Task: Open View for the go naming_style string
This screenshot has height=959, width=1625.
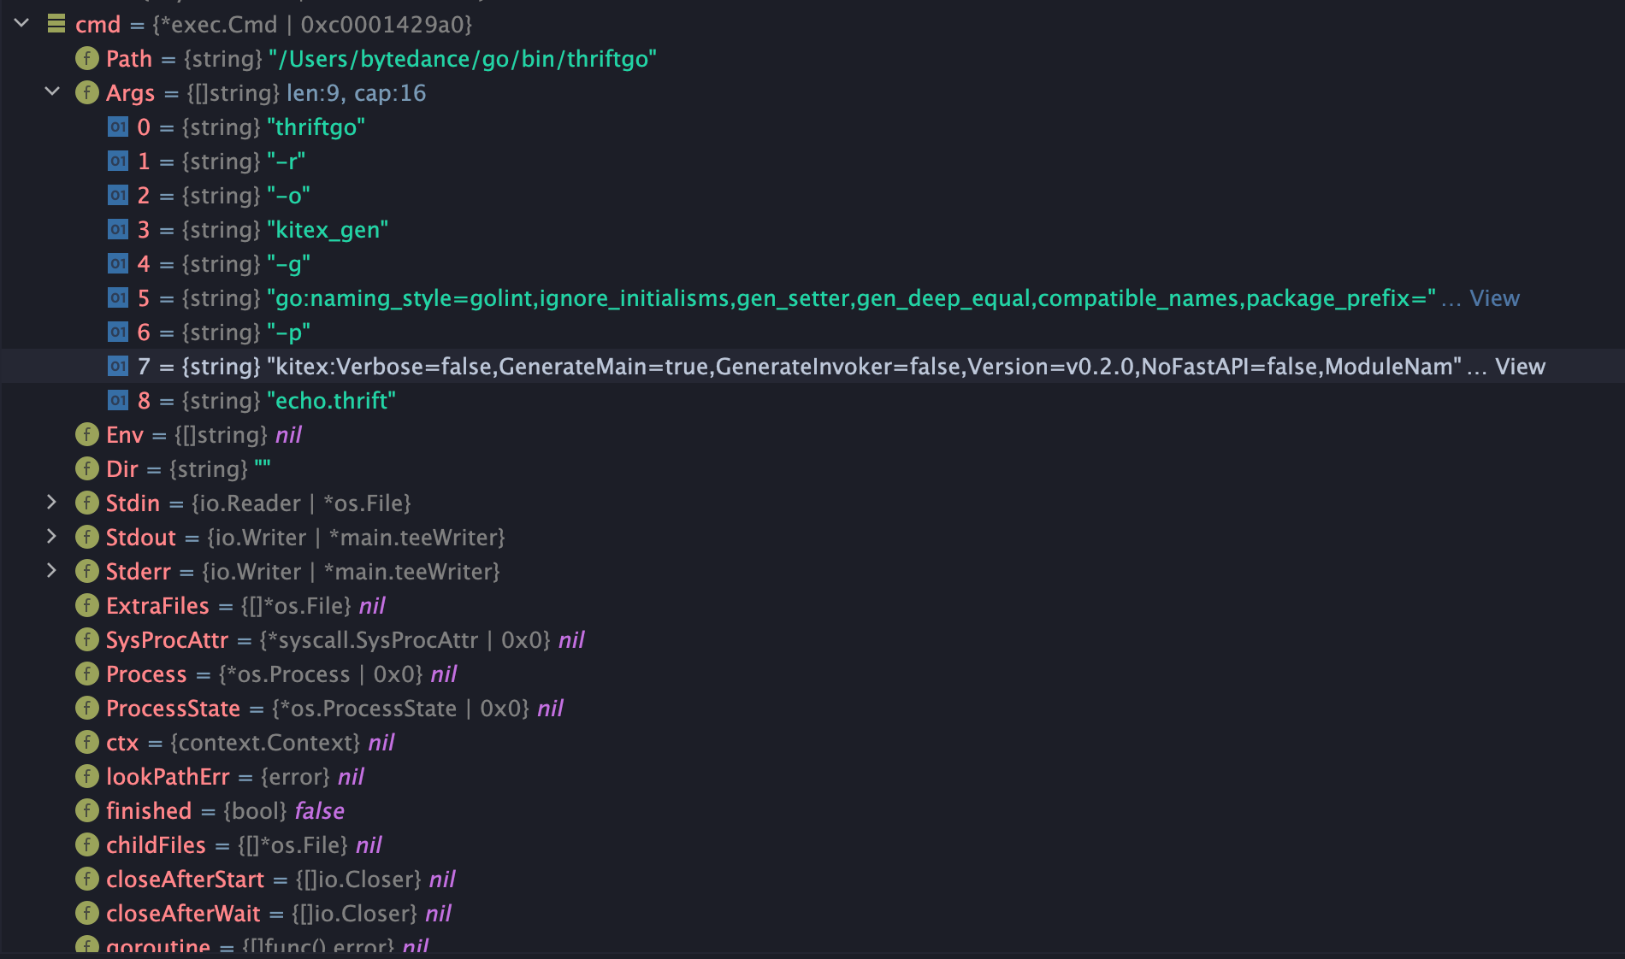Action: click(x=1493, y=297)
